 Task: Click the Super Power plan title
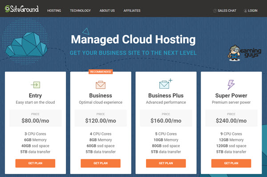tap(231, 95)
